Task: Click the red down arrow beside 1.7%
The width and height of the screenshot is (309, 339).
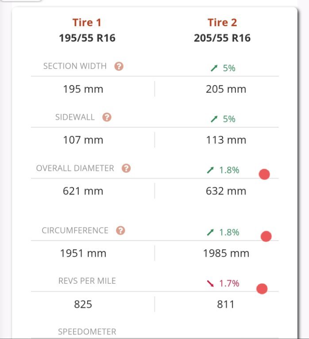Action: [x=210, y=283]
